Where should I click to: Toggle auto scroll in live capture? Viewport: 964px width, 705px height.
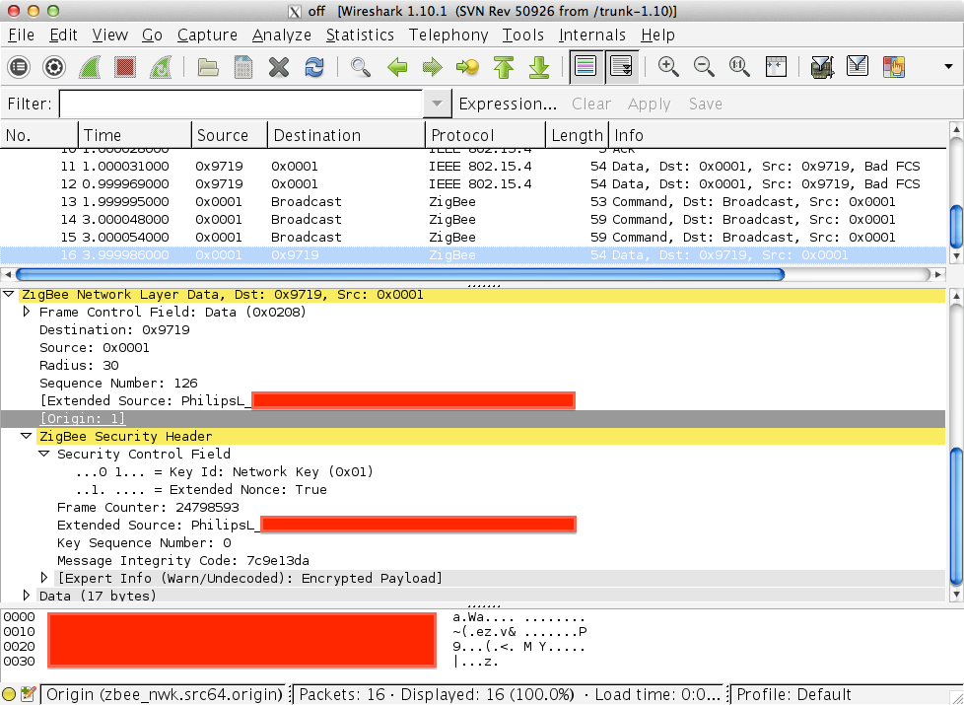click(x=622, y=66)
